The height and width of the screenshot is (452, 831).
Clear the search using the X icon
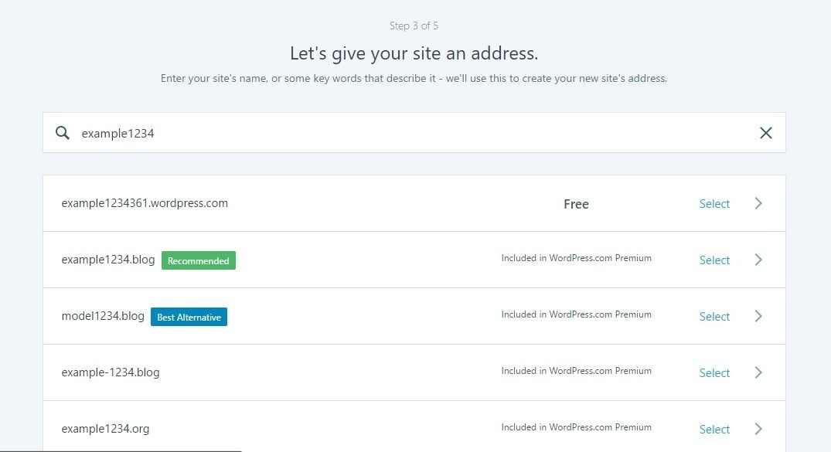[765, 133]
